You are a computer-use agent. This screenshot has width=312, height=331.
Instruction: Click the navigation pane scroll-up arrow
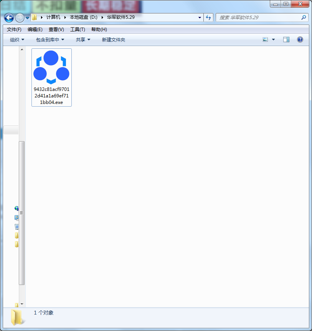coord(22,49)
